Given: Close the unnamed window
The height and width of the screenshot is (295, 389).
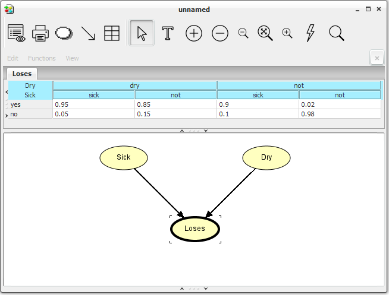Looking at the screenshot, I should click(x=379, y=9).
